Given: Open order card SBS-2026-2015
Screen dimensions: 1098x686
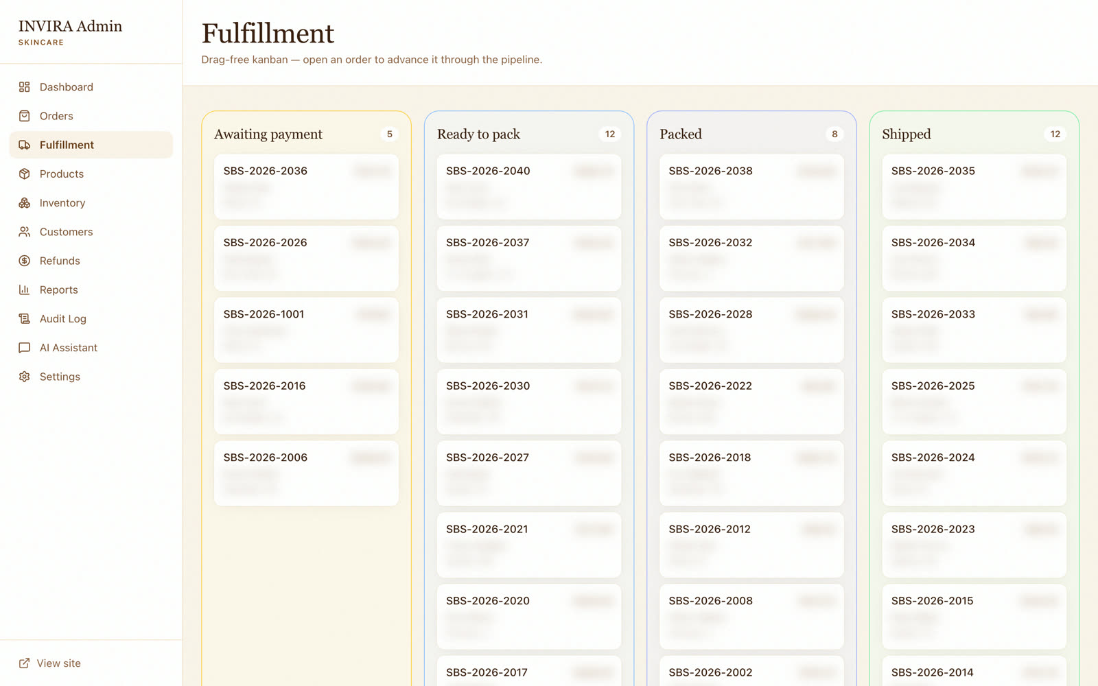Looking at the screenshot, I should pyautogui.click(x=974, y=617).
